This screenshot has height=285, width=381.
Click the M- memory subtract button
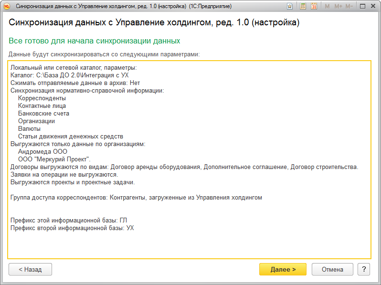coord(349,6)
